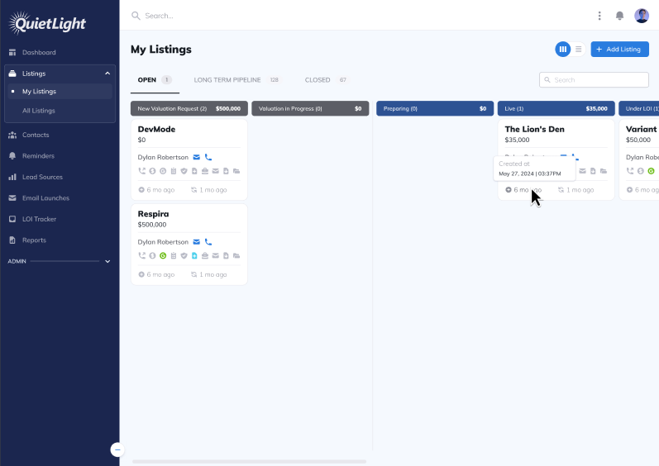Click the dollar icon on Respira card
The width and height of the screenshot is (659, 466).
coord(152,255)
